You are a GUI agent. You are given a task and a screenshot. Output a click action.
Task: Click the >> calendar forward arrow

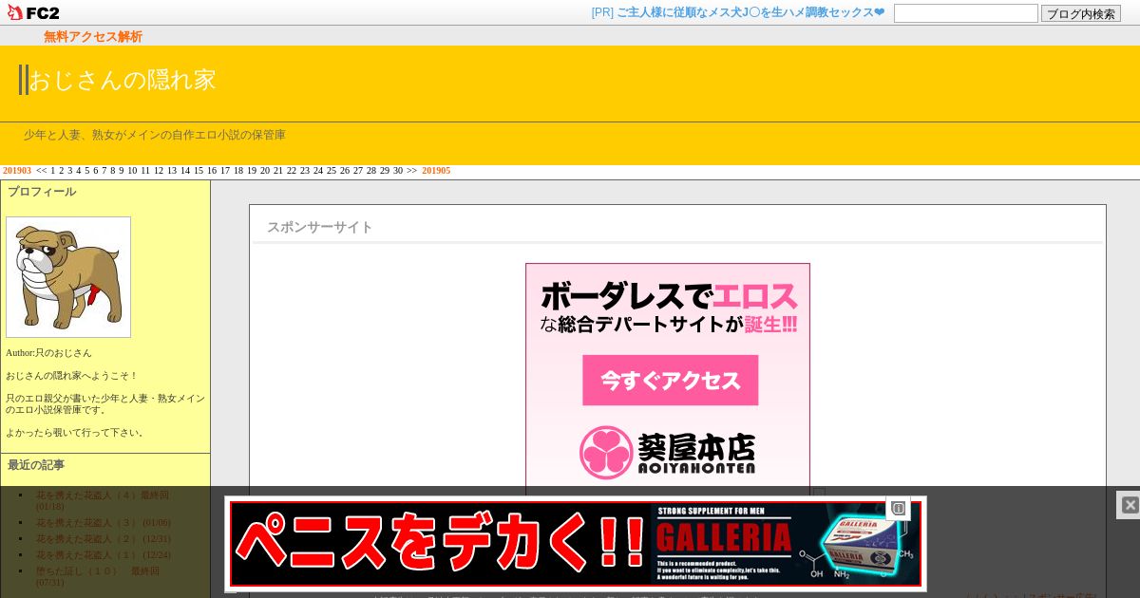[411, 171]
